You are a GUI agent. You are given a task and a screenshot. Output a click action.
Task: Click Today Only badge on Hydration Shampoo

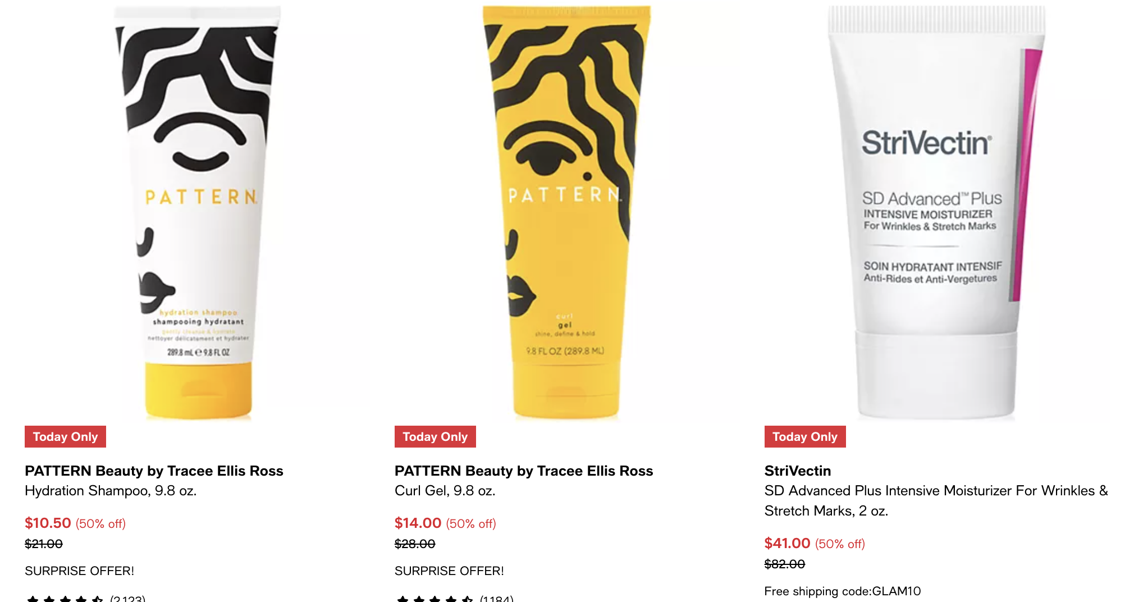[x=65, y=436]
